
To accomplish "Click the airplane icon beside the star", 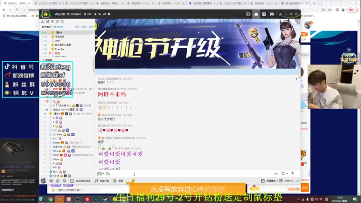I will (x=100, y=14).
